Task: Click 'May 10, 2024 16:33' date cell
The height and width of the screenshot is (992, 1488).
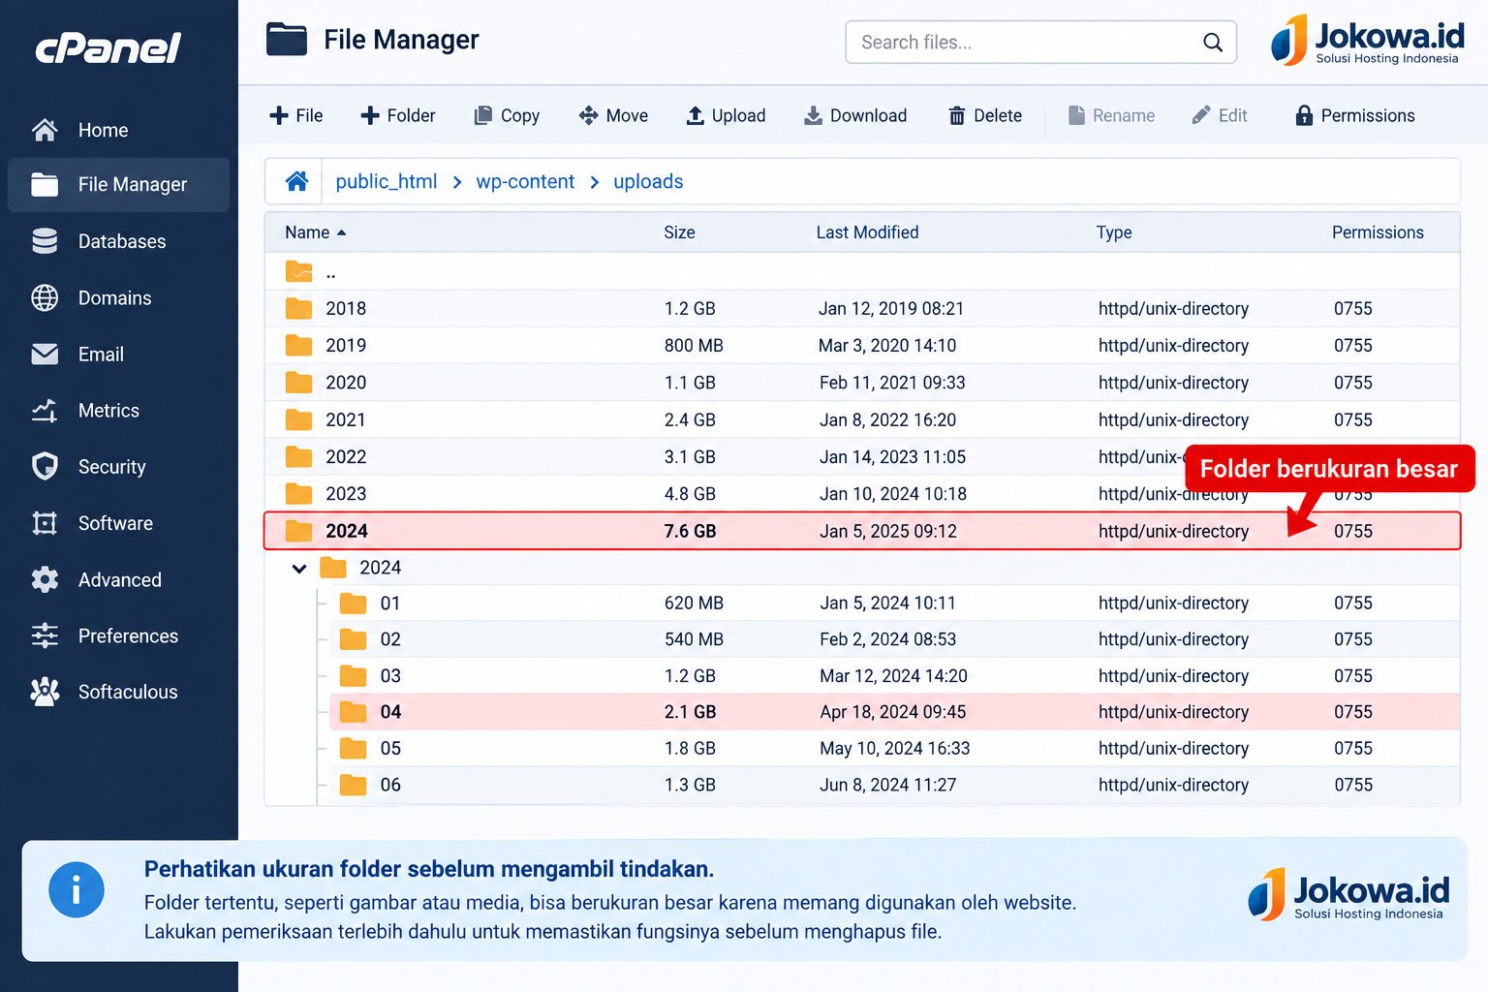Action: click(894, 748)
